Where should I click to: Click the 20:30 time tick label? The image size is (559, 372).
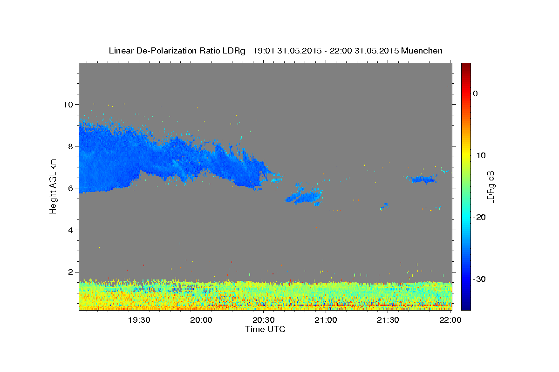click(264, 320)
